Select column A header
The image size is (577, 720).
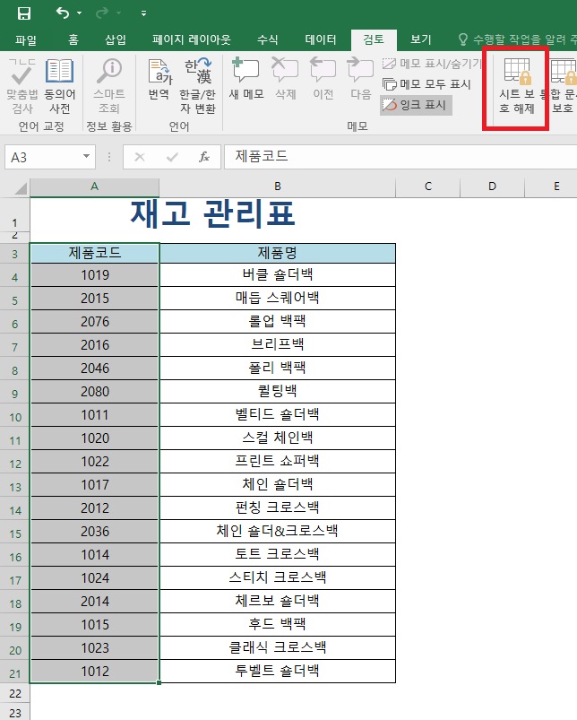tap(94, 187)
